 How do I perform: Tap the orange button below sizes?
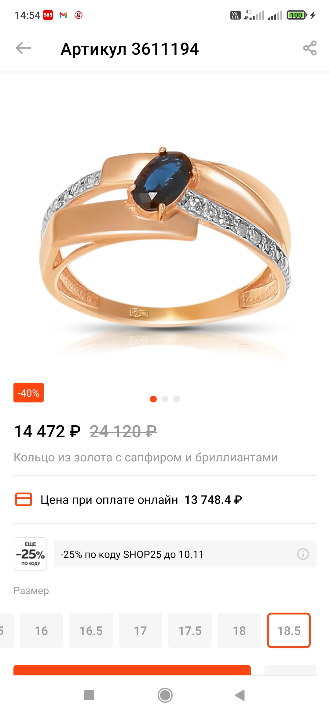132,670
